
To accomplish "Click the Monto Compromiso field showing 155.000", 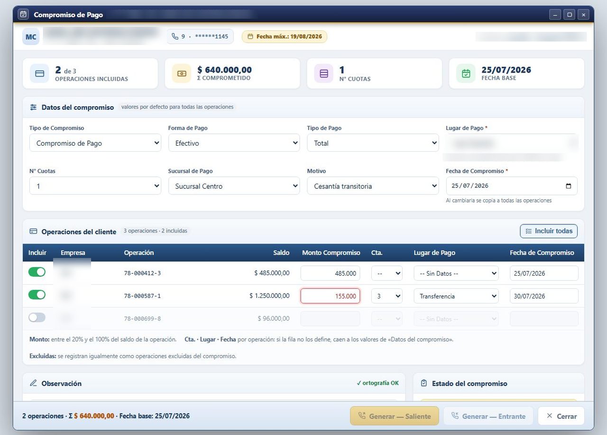I will pos(330,296).
